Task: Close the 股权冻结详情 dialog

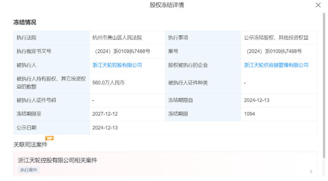Action: click(318, 5)
